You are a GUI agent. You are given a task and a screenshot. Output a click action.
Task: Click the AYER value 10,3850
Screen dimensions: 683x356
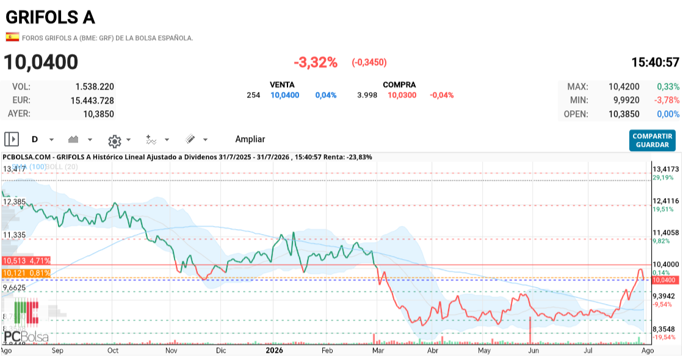pyautogui.click(x=98, y=114)
